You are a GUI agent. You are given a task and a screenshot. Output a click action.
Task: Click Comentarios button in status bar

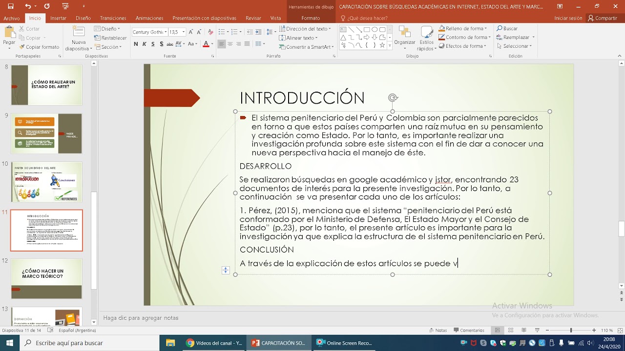click(469, 330)
